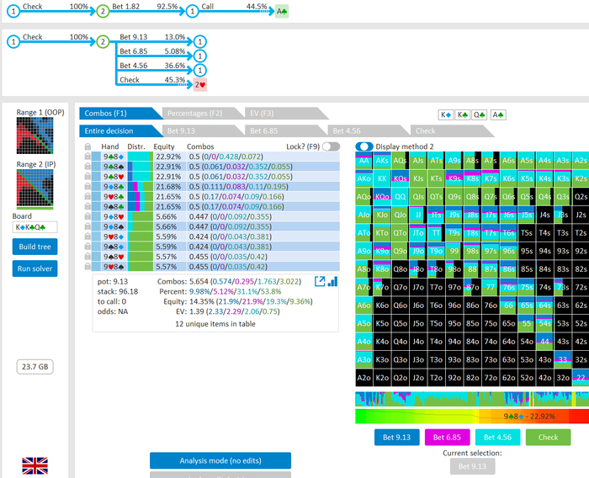Click the Run solver button
Image resolution: width=589 pixels, height=478 pixels.
[35, 268]
